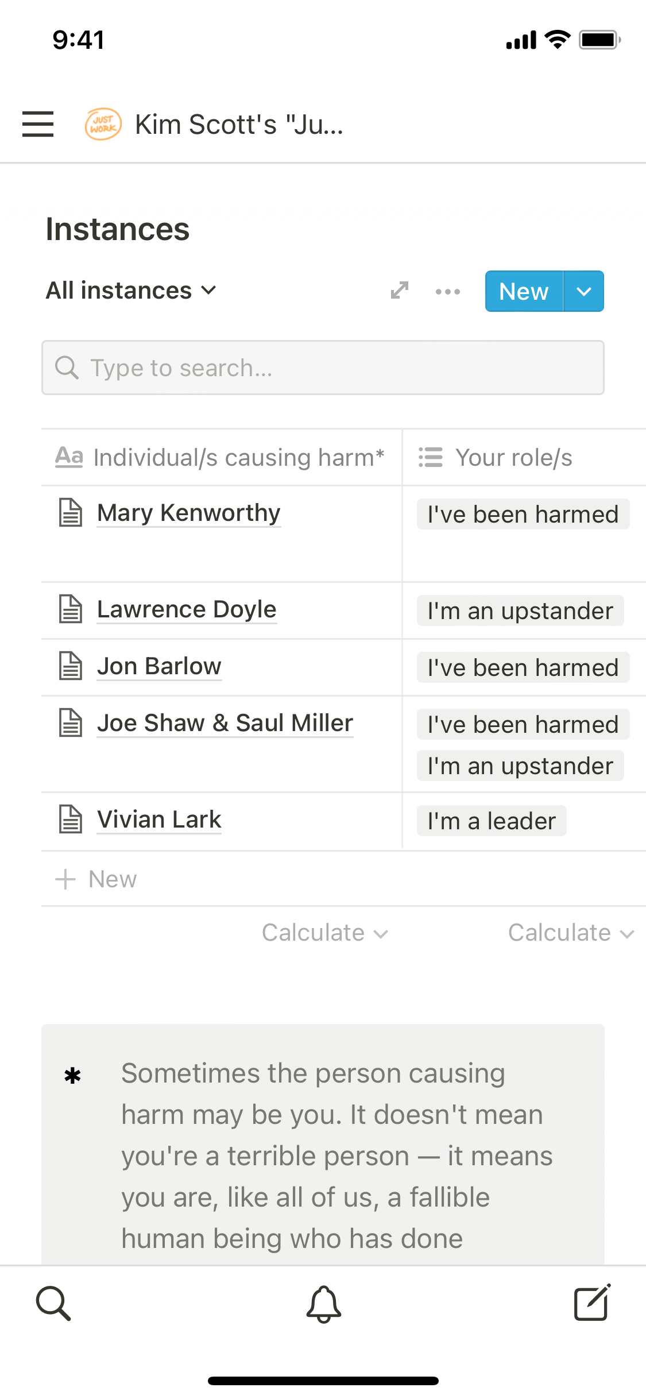
Task: Compose a new page
Action: [592, 1304]
